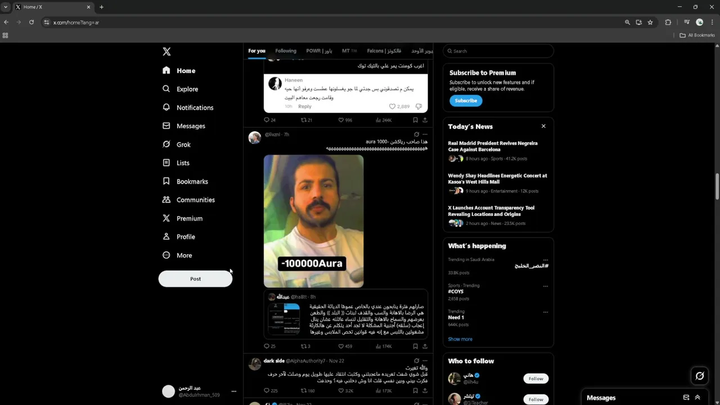
Task: Click the floating Grok button
Action: click(x=700, y=376)
